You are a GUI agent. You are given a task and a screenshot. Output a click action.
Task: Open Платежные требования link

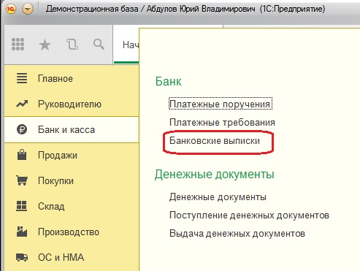pyautogui.click(x=222, y=123)
